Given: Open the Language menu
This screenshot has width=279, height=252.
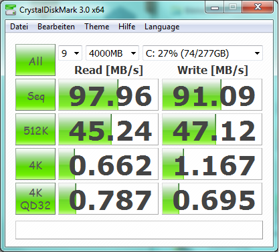Looking at the screenshot, I should click(x=162, y=27).
